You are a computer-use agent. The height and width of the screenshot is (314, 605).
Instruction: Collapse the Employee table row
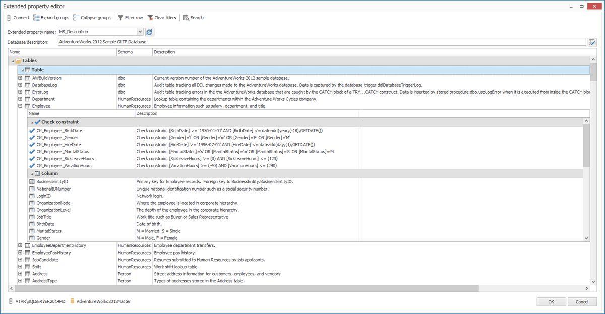pos(20,106)
